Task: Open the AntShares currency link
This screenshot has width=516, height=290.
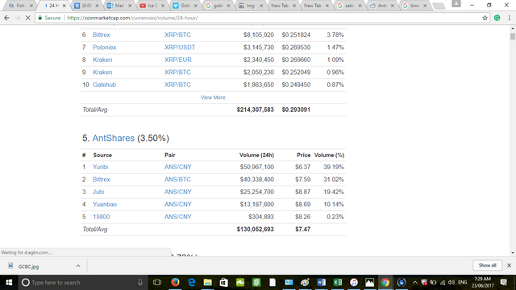Action: point(113,138)
